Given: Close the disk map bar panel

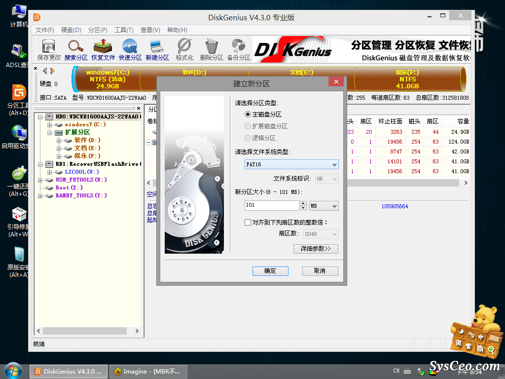Looking at the screenshot, I should click(x=36, y=68).
